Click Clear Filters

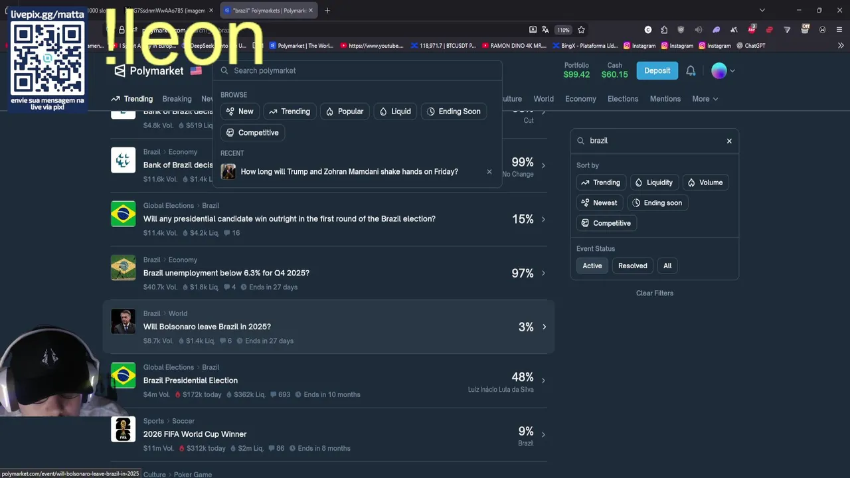pyautogui.click(x=655, y=293)
